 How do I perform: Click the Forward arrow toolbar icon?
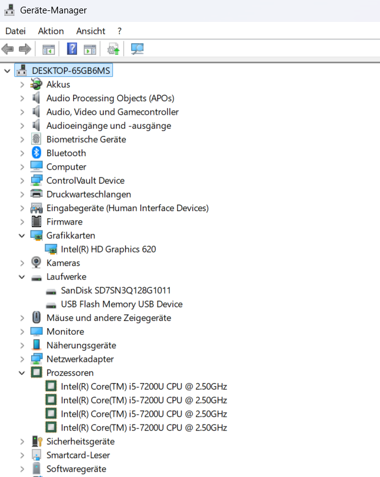coord(25,49)
